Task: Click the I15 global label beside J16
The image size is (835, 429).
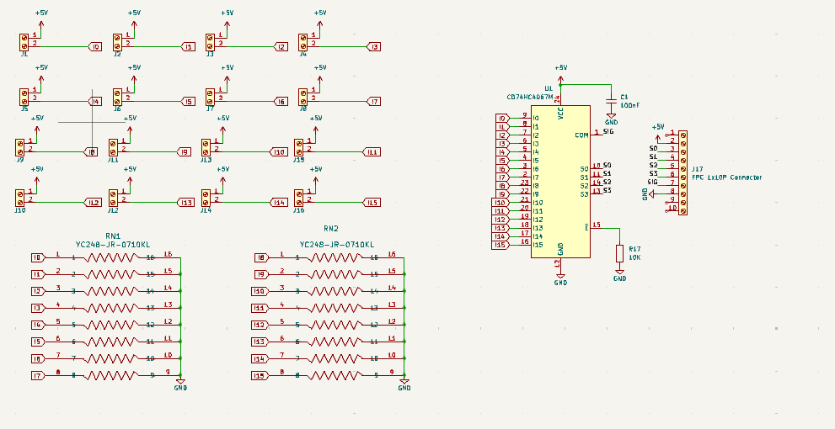Action: tap(372, 203)
